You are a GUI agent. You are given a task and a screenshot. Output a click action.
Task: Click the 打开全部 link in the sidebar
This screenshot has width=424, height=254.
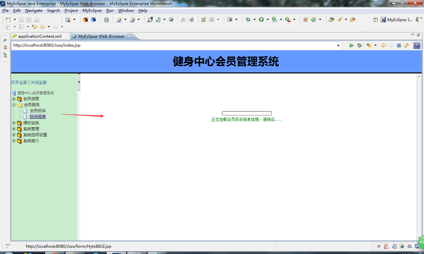click(x=19, y=82)
